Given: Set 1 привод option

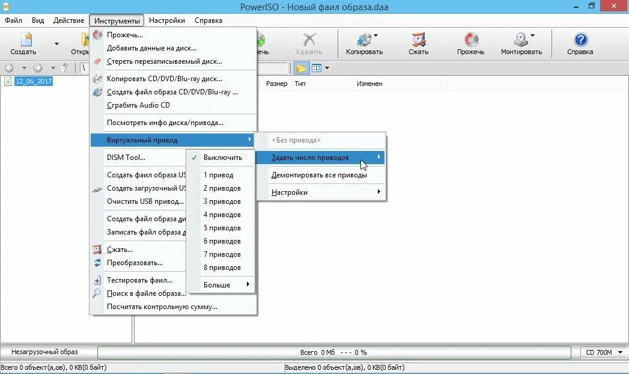Looking at the screenshot, I should pos(220,175).
